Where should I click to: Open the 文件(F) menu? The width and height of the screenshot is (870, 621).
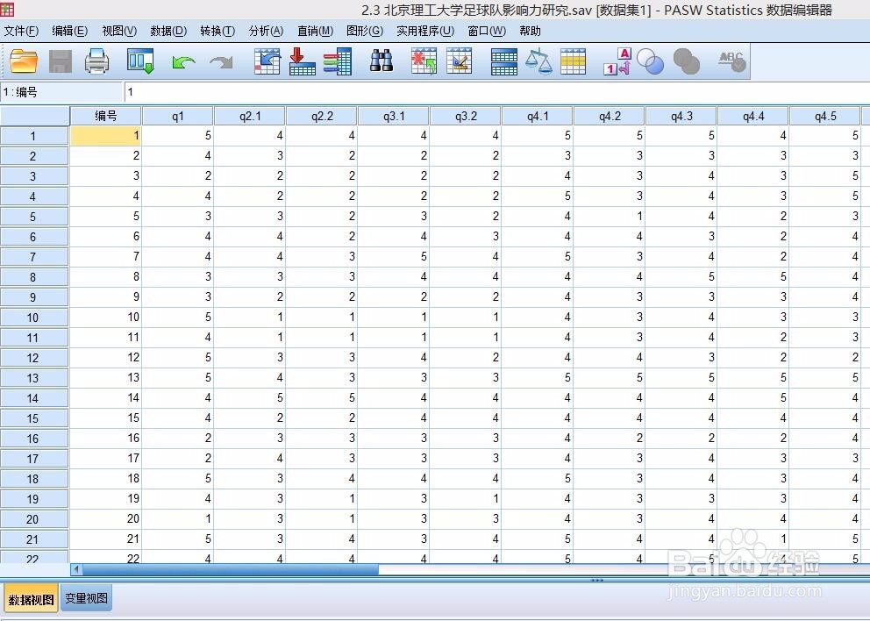(21, 31)
